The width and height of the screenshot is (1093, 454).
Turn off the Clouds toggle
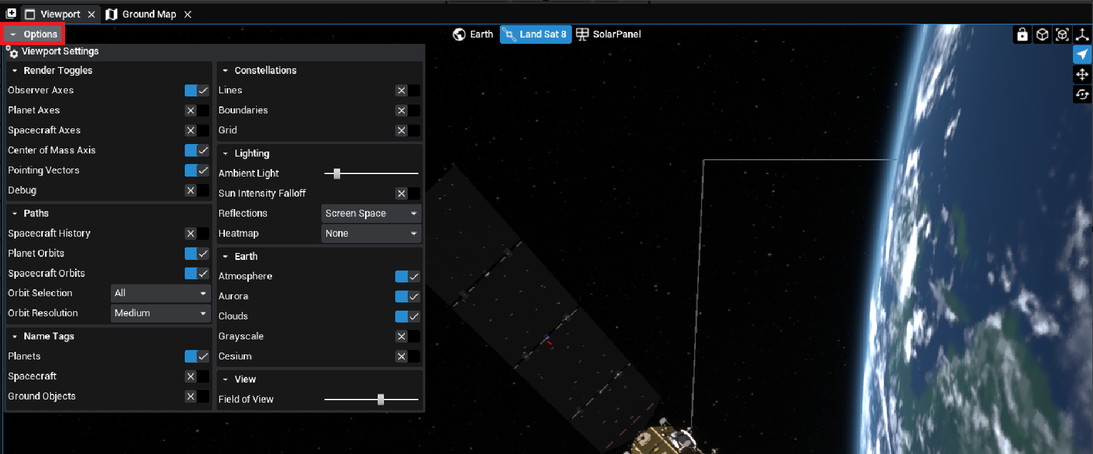[407, 316]
